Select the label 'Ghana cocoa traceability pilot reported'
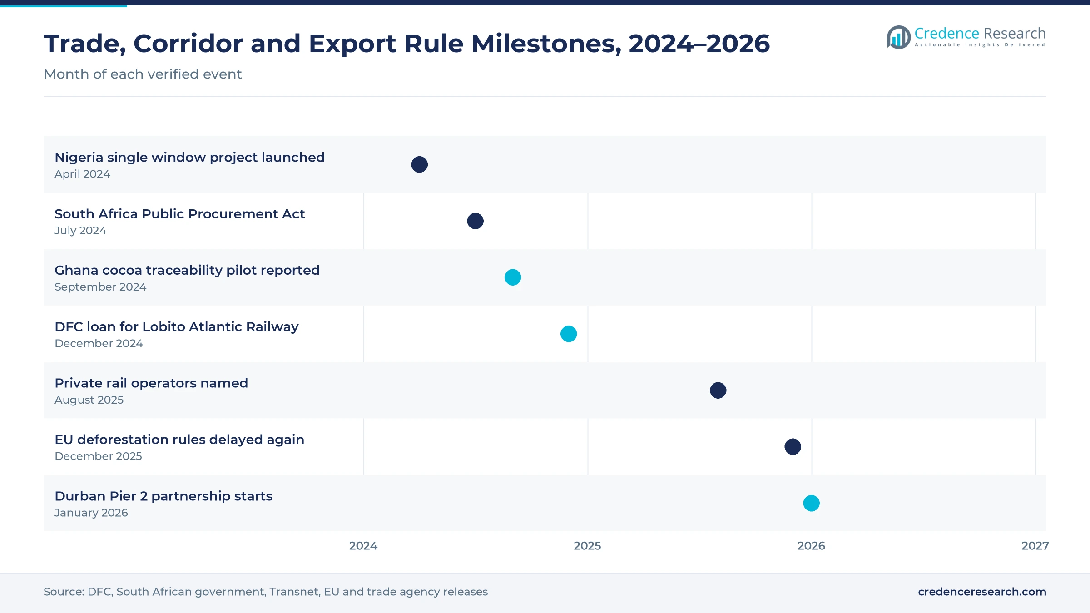This screenshot has width=1090, height=613. coord(187,270)
